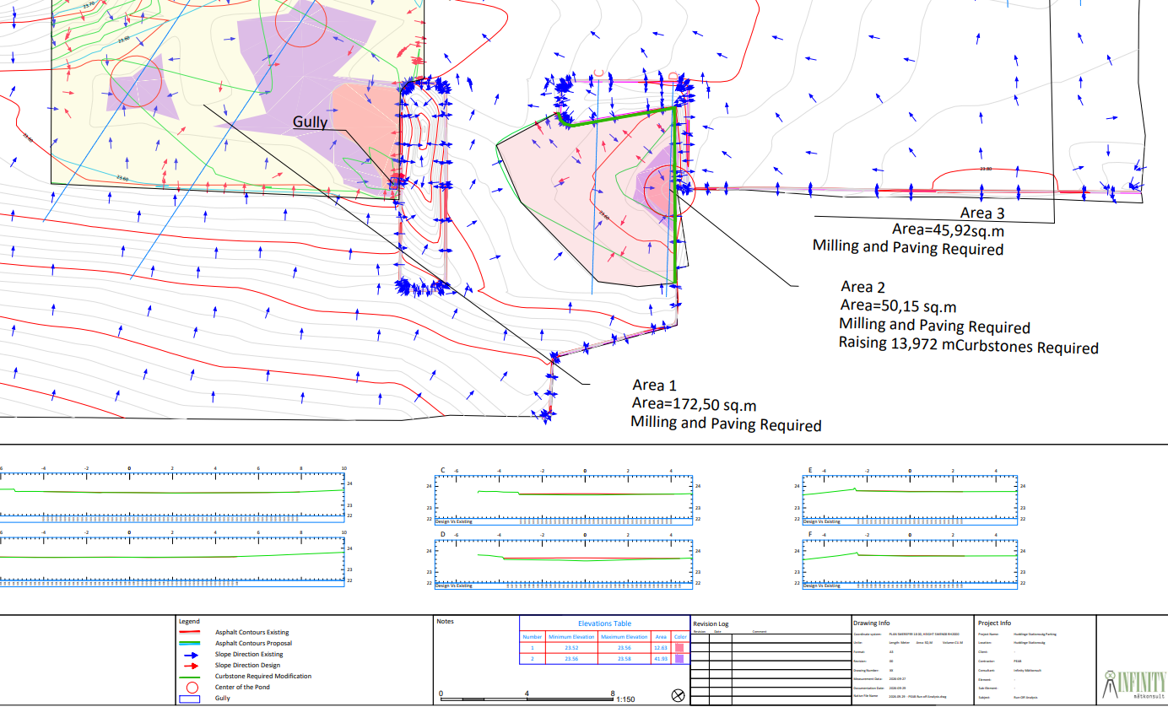This screenshot has height=707, width=1168.
Task: Click the blue rectangle Gully legend symbol
Action: [x=190, y=699]
